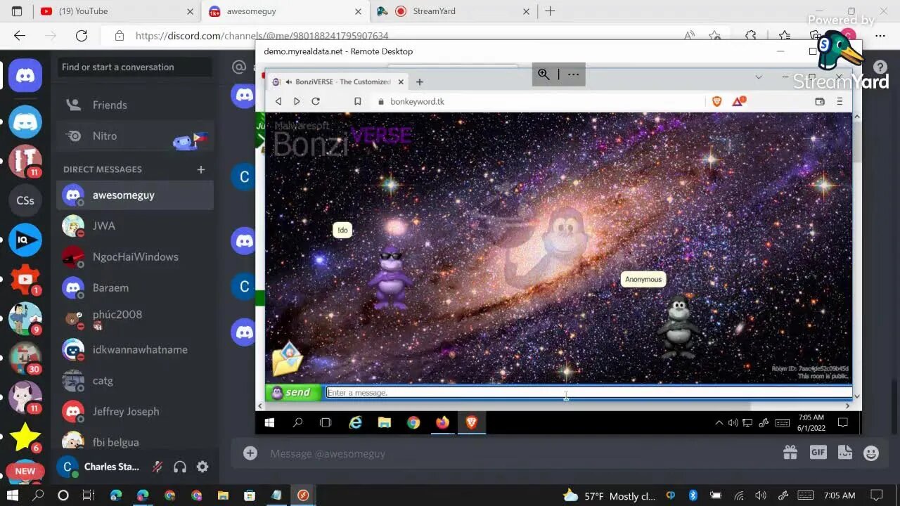The width and height of the screenshot is (900, 506).
Task: Open Edge settings and more menu
Action: click(x=880, y=36)
